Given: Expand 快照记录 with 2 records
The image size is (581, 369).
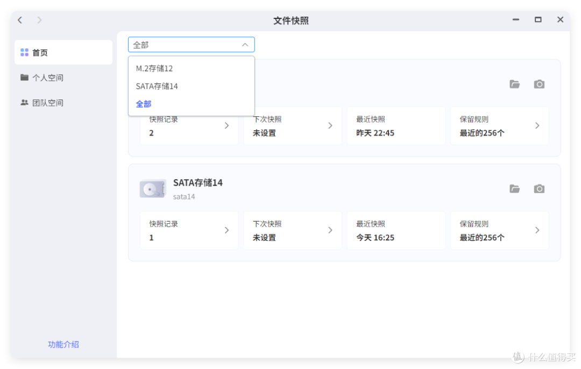Looking at the screenshot, I should pyautogui.click(x=189, y=126).
